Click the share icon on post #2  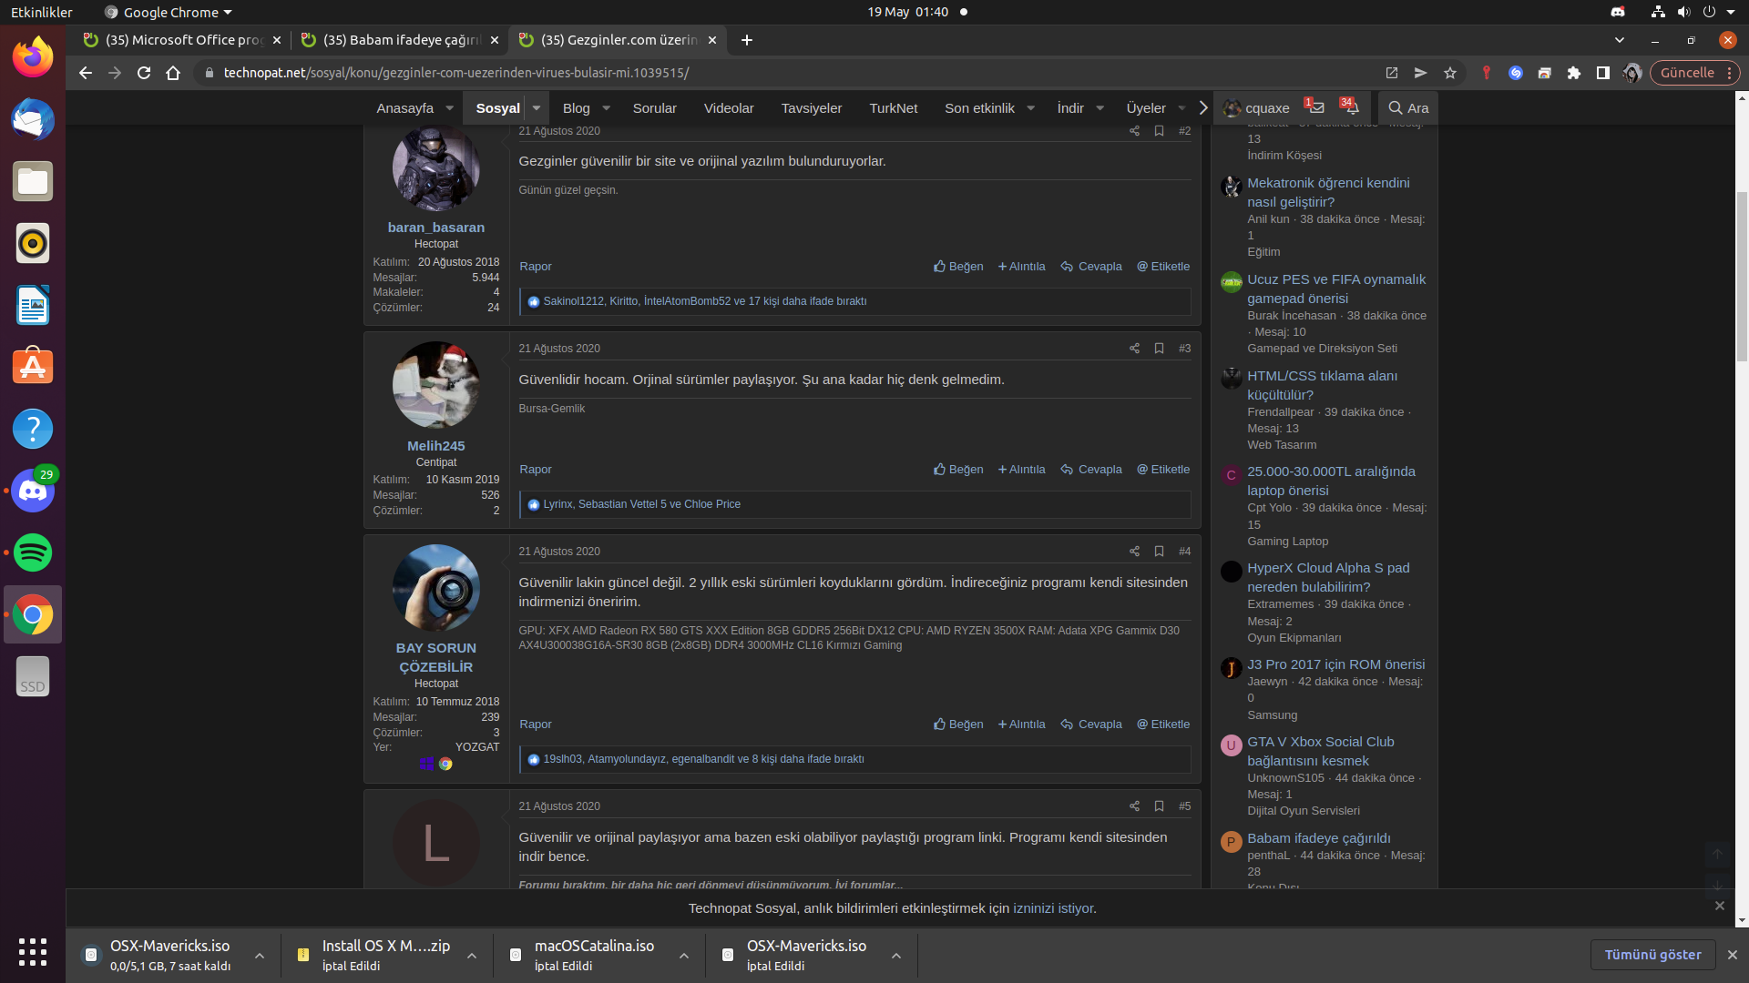click(1134, 131)
